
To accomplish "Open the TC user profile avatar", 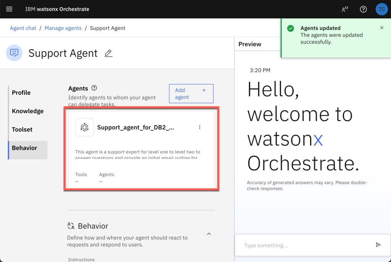I will (381, 9).
